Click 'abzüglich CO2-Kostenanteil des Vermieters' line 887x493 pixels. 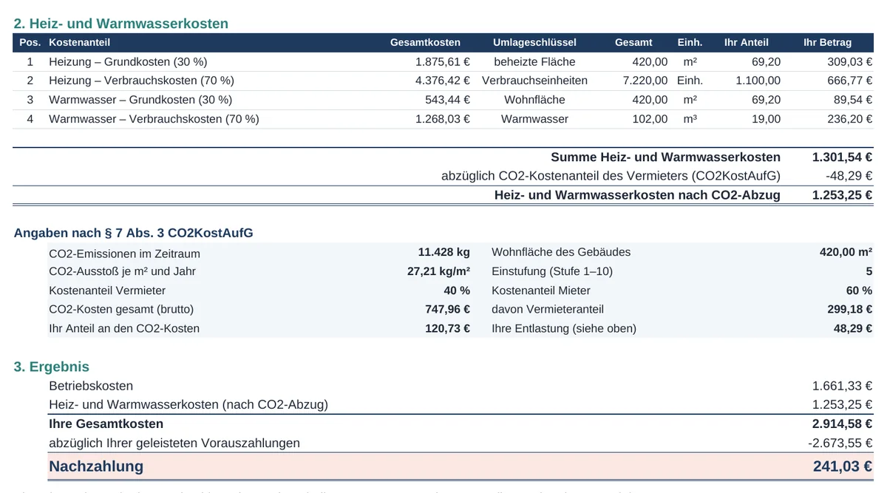(611, 176)
